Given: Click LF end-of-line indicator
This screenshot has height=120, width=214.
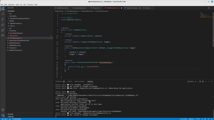Looking at the screenshot, I should click(202, 119).
